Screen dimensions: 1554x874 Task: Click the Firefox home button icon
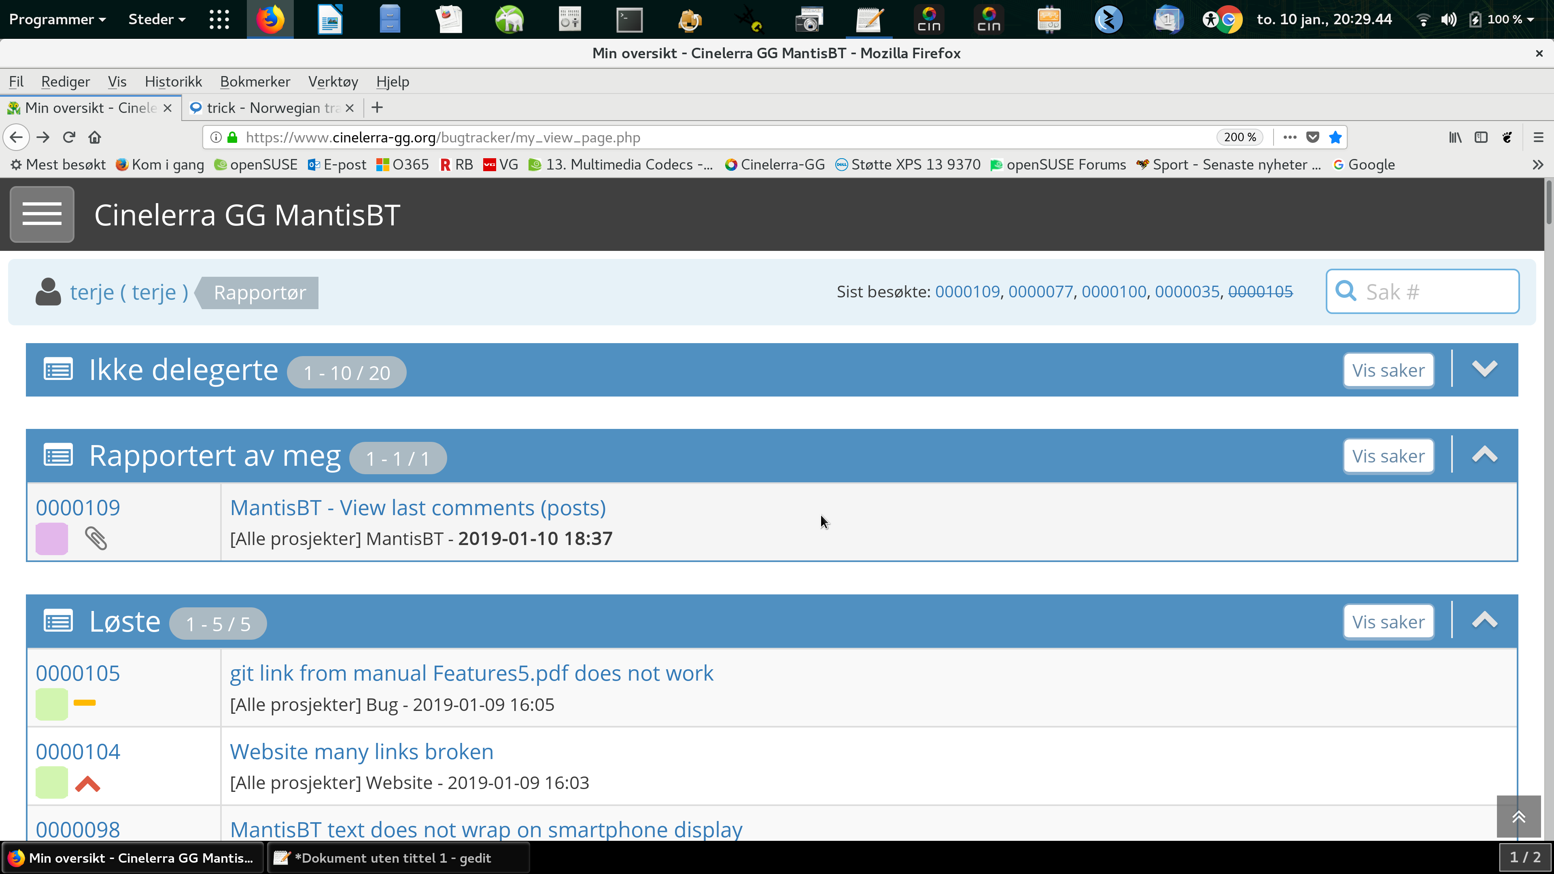pos(95,138)
